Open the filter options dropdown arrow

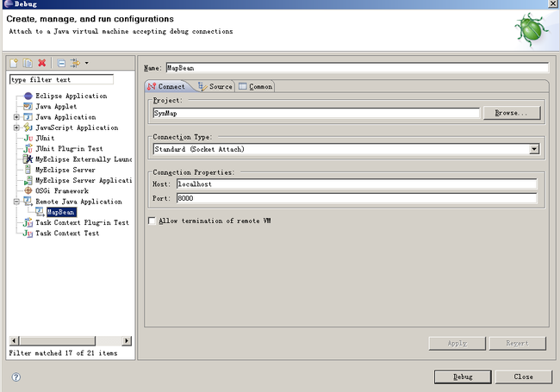[86, 63]
